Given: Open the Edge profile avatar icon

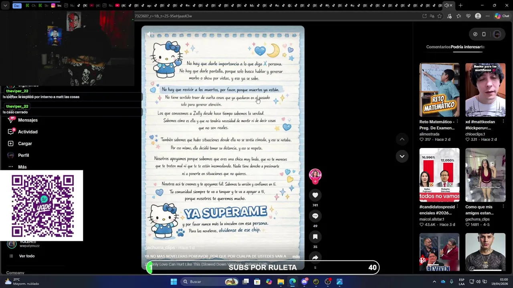Looking at the screenshot, I should click(x=478, y=16).
